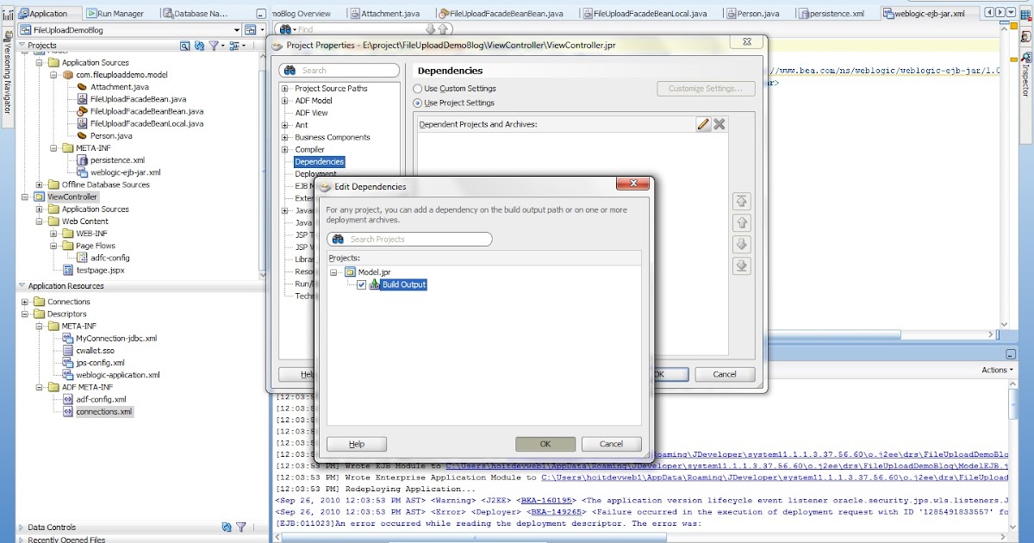Screen dimensions: 1034x543
Task: Click the filter icon in the Data Controls panel
Action: [240, 527]
